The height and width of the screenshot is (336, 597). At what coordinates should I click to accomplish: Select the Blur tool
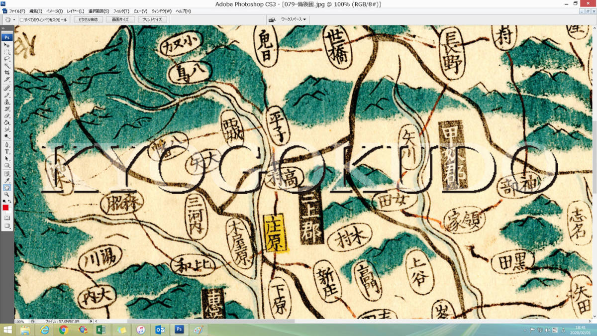click(x=6, y=128)
